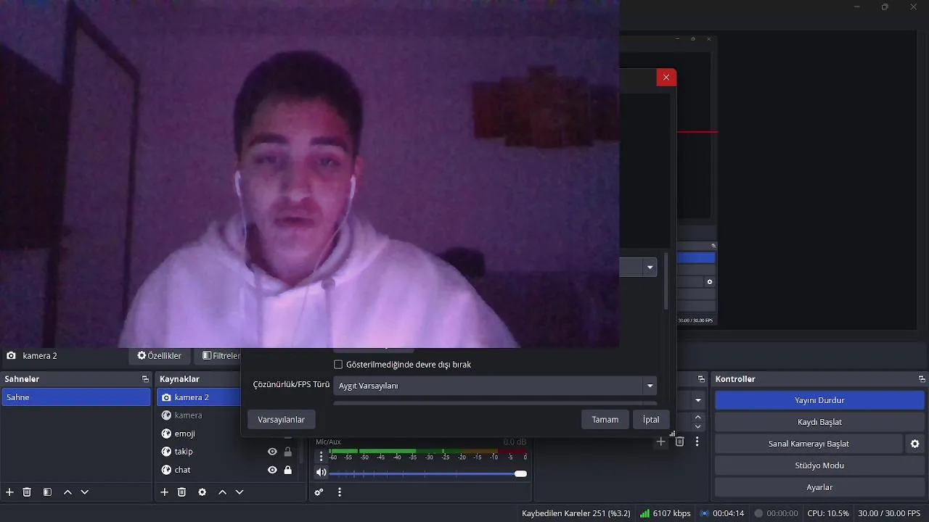The height and width of the screenshot is (522, 929).
Task: Open the Çözünürlük/FPS Türü dropdown
Action: (x=495, y=386)
